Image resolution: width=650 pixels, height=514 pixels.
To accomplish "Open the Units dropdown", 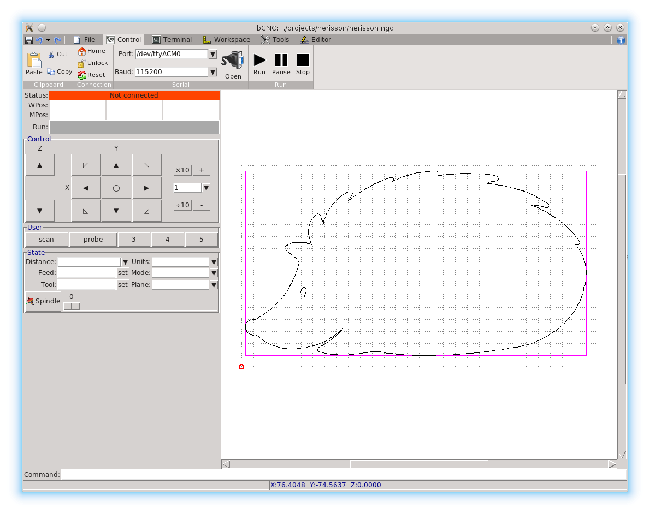I will point(214,262).
